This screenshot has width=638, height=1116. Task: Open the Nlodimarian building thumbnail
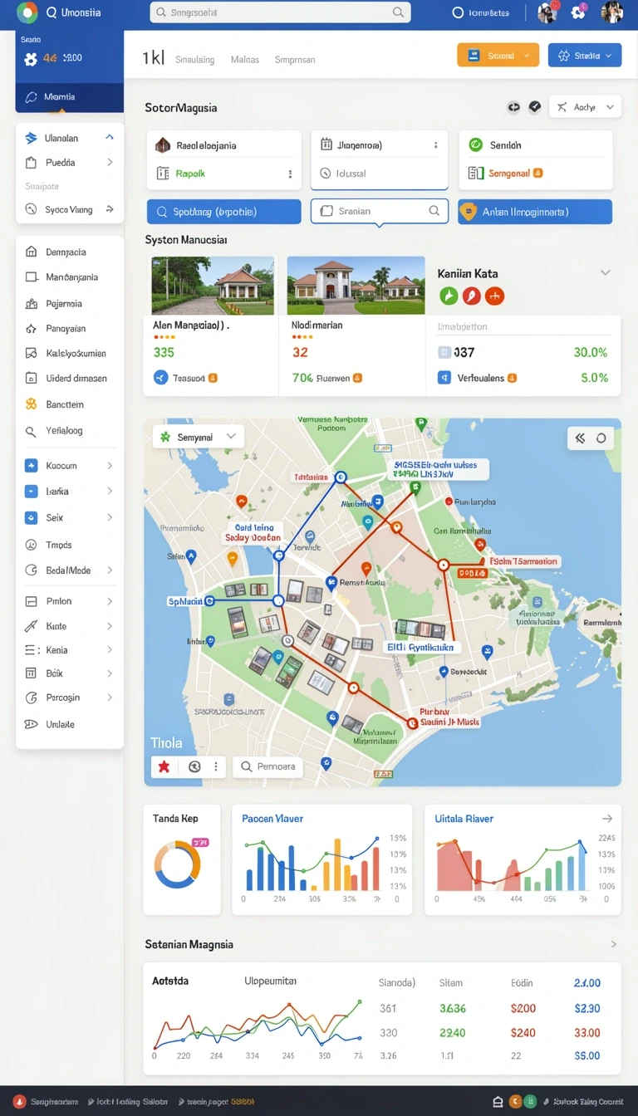point(356,286)
